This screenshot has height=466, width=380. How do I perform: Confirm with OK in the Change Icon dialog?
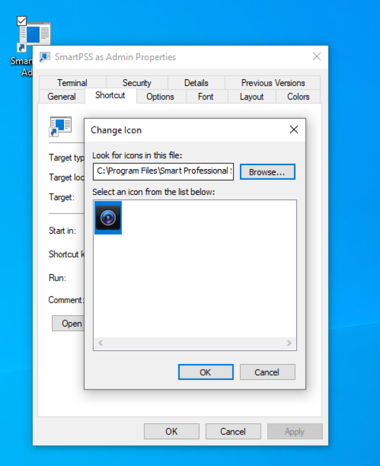coord(205,372)
